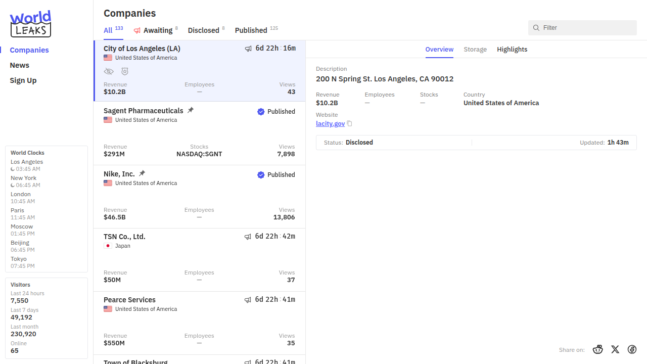Screen dimensions: 647x364
Task: Show the Published companies tab
Action: [x=251, y=30]
